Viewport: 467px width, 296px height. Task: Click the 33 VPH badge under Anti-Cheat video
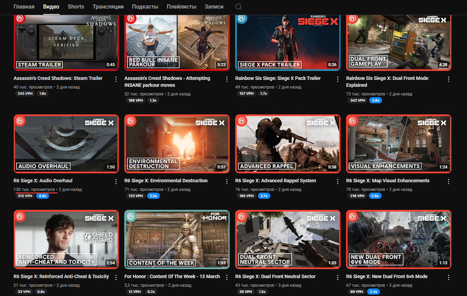tap(24, 292)
